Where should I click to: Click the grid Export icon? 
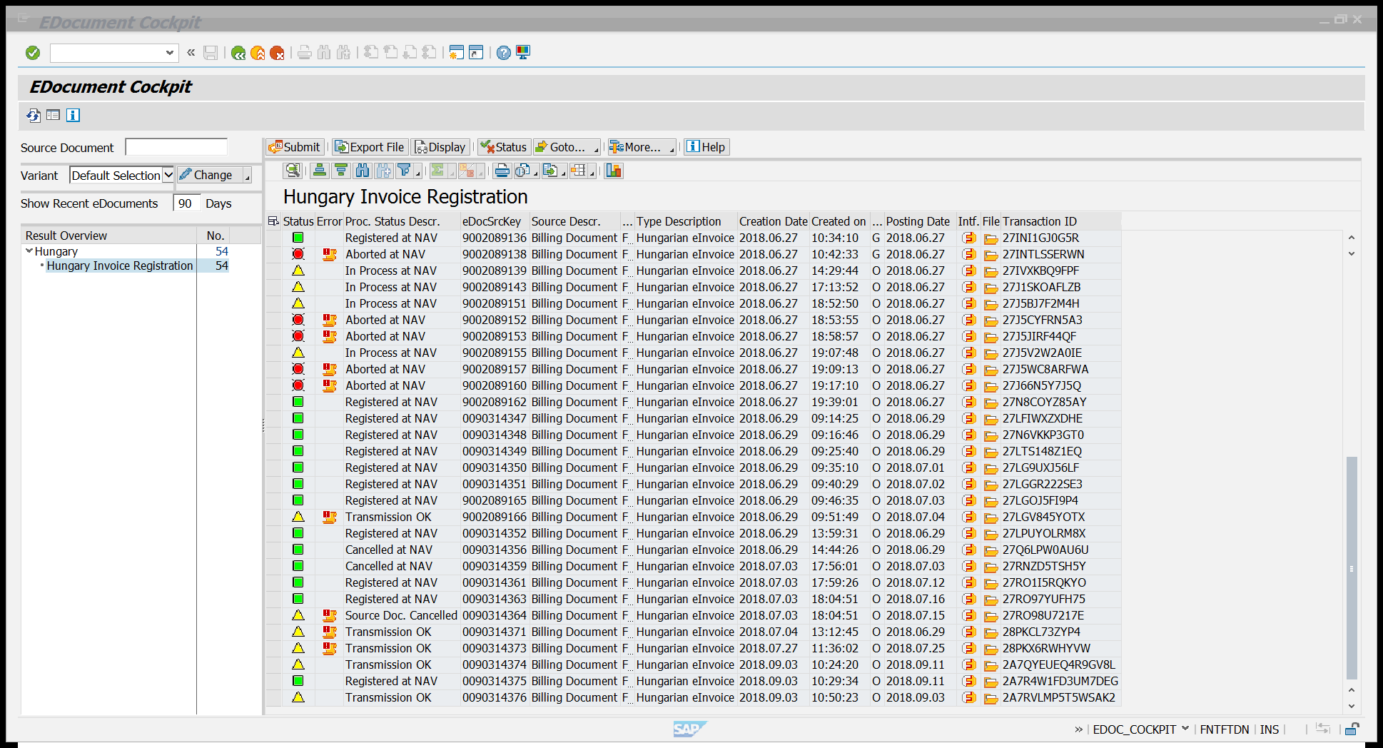(x=550, y=171)
